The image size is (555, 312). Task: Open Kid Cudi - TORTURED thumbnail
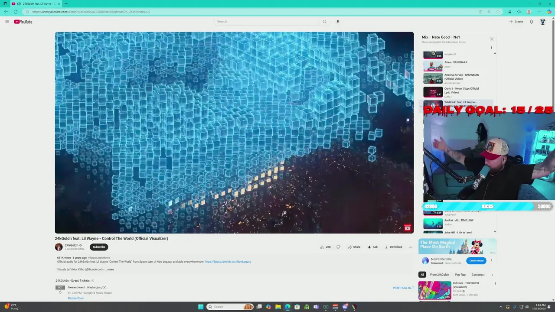click(x=434, y=290)
